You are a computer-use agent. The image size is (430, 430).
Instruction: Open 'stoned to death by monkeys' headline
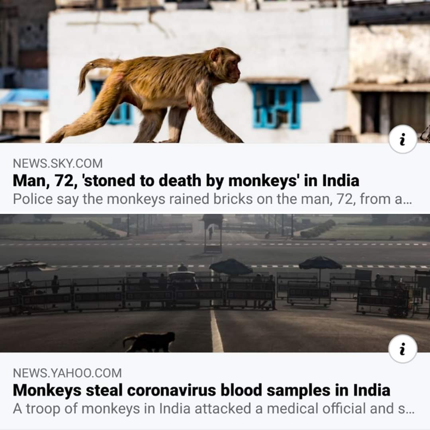tap(186, 181)
